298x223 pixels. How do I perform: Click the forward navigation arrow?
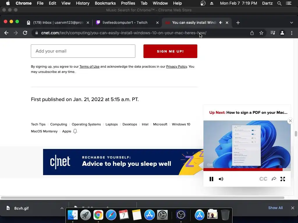(16, 33)
